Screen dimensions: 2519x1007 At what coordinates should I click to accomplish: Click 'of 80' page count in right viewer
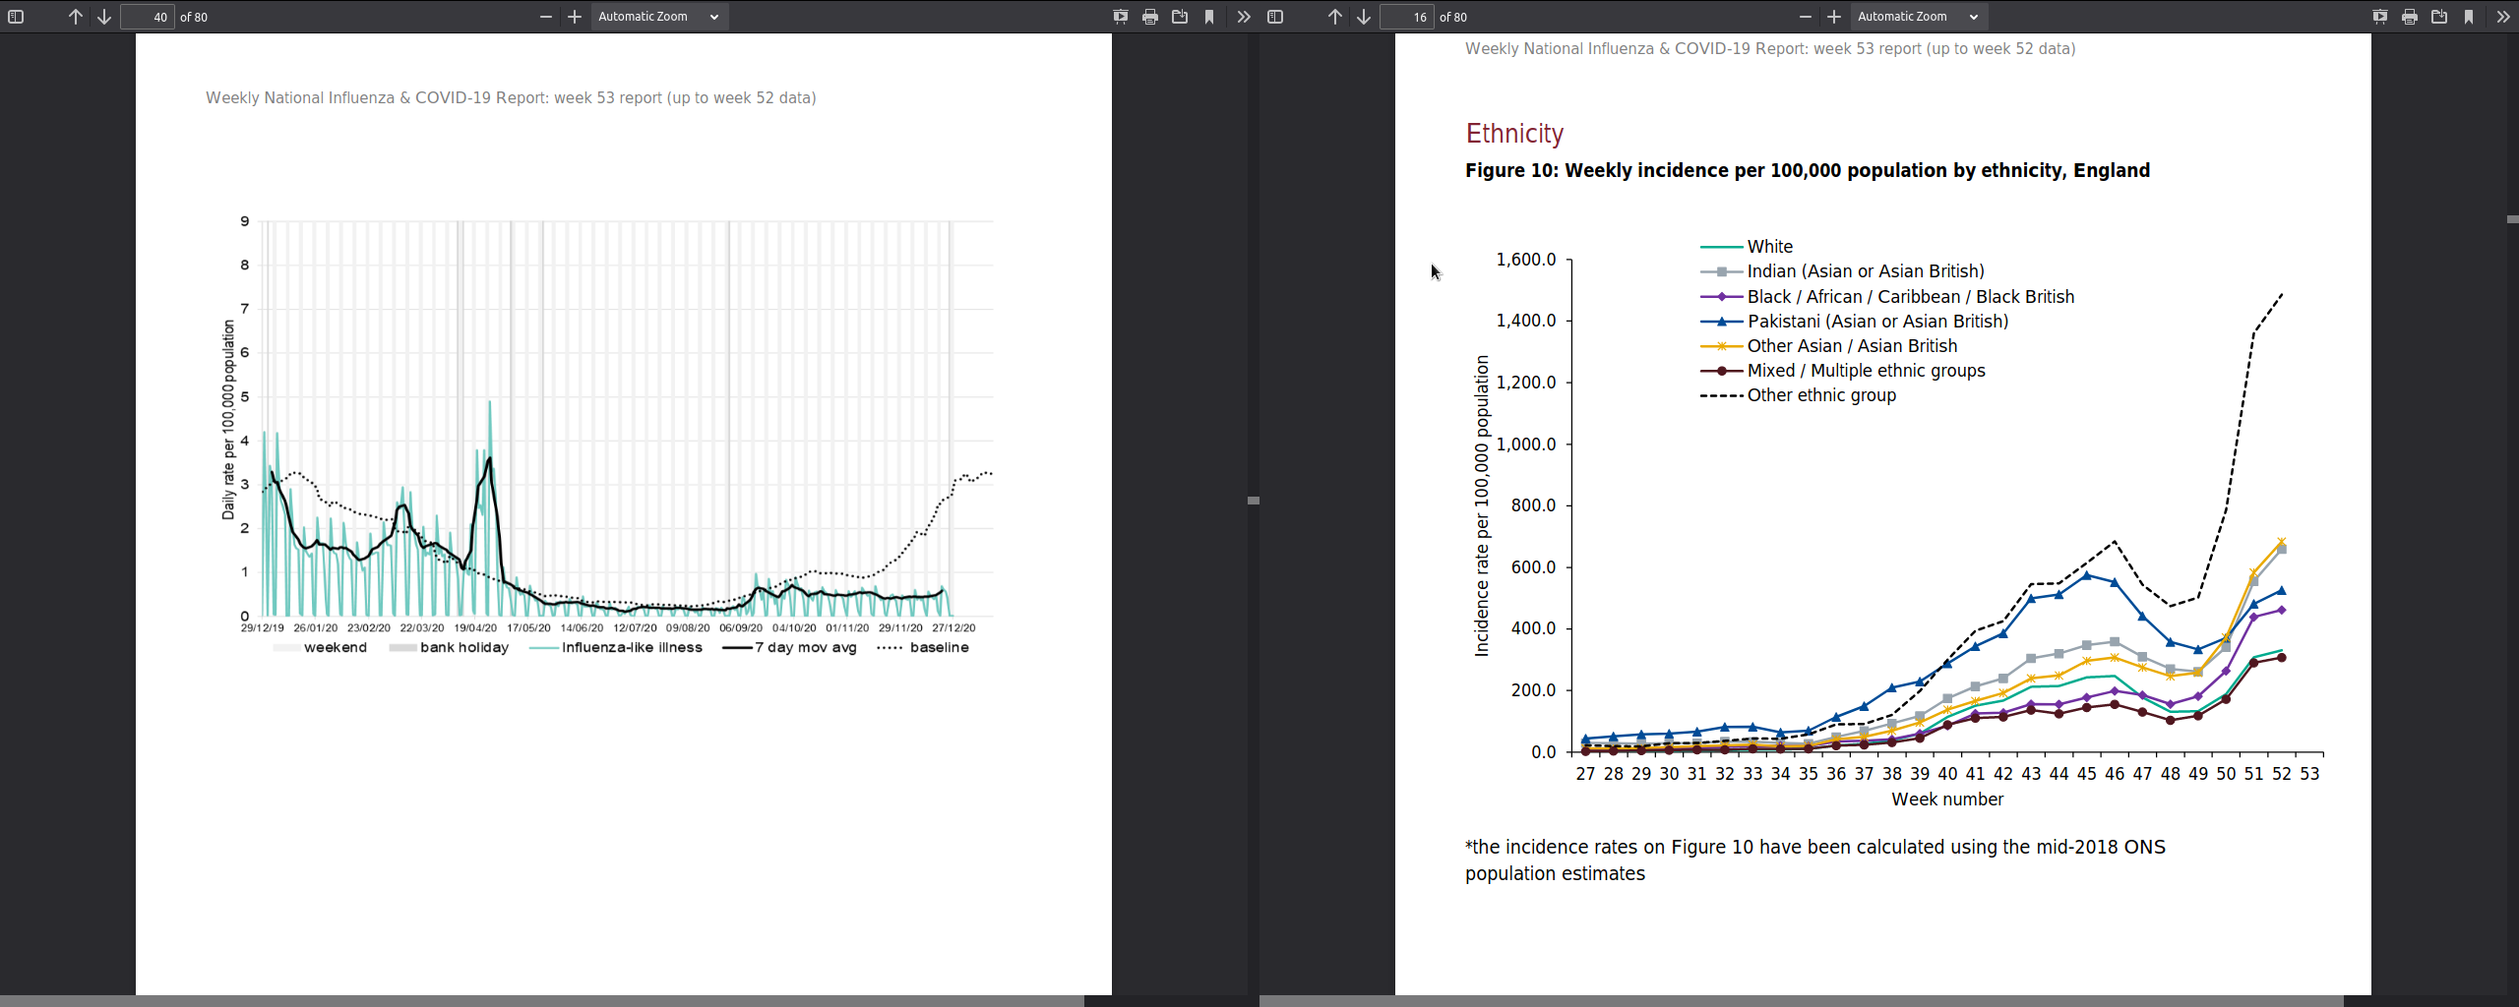[x=1453, y=17]
